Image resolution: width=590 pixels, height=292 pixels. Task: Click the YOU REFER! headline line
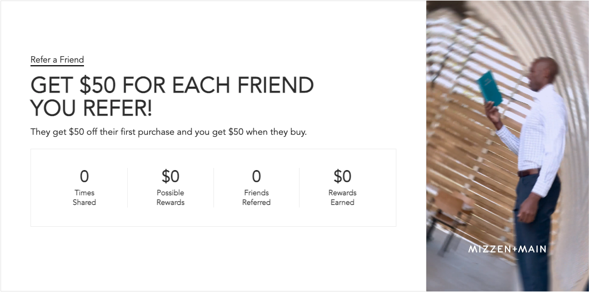[91, 109]
